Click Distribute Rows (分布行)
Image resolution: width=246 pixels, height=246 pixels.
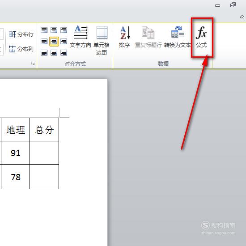click(21, 34)
